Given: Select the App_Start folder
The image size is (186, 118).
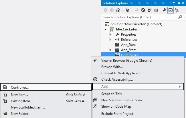Looking at the screenshot, I should point(128,50).
